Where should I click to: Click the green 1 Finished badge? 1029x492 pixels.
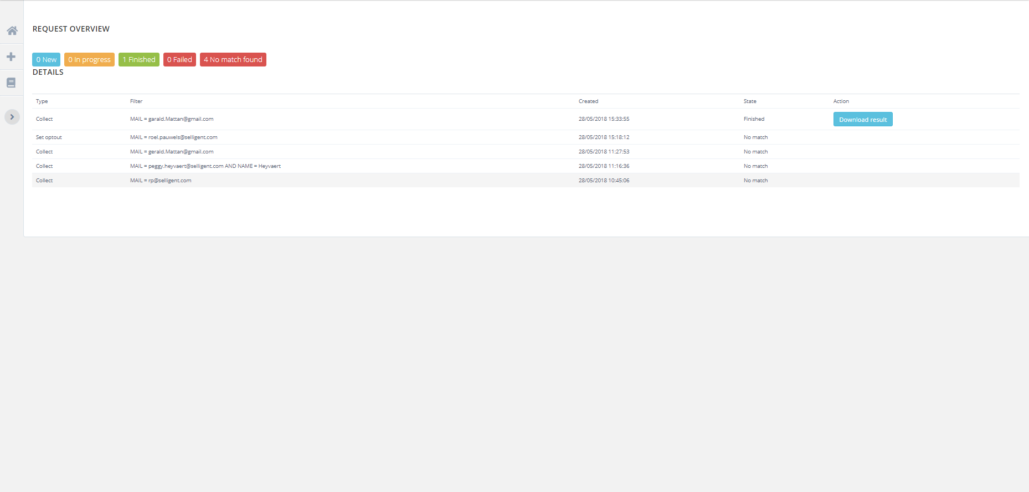coord(138,60)
